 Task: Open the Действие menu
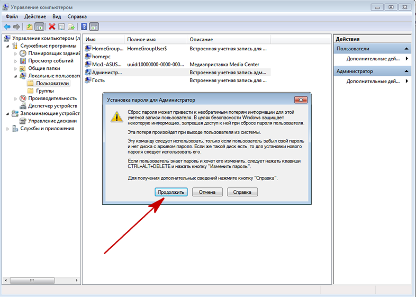tap(35, 16)
